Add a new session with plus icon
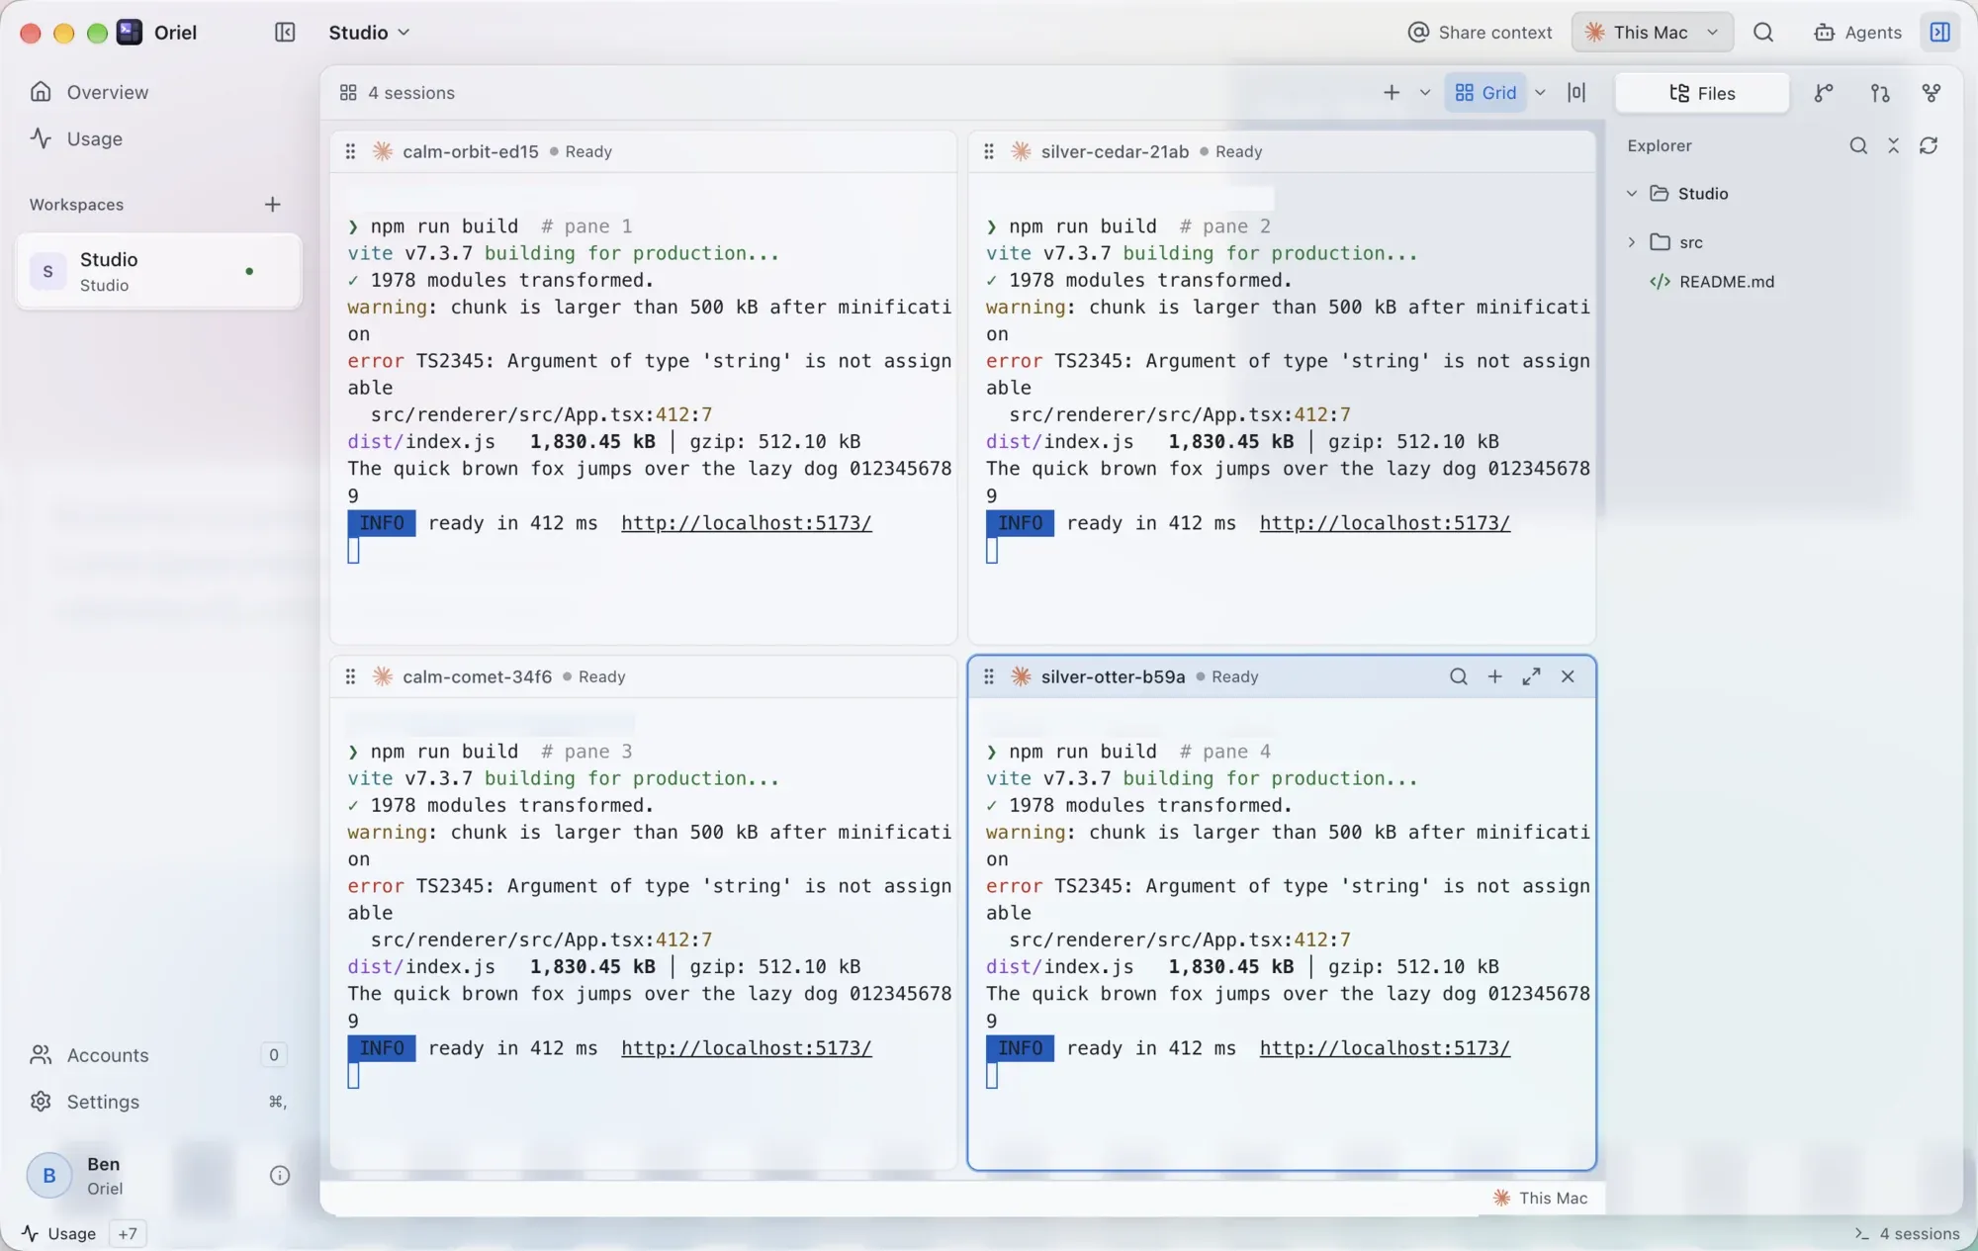Viewport: 1978px width, 1251px height. click(x=1392, y=93)
